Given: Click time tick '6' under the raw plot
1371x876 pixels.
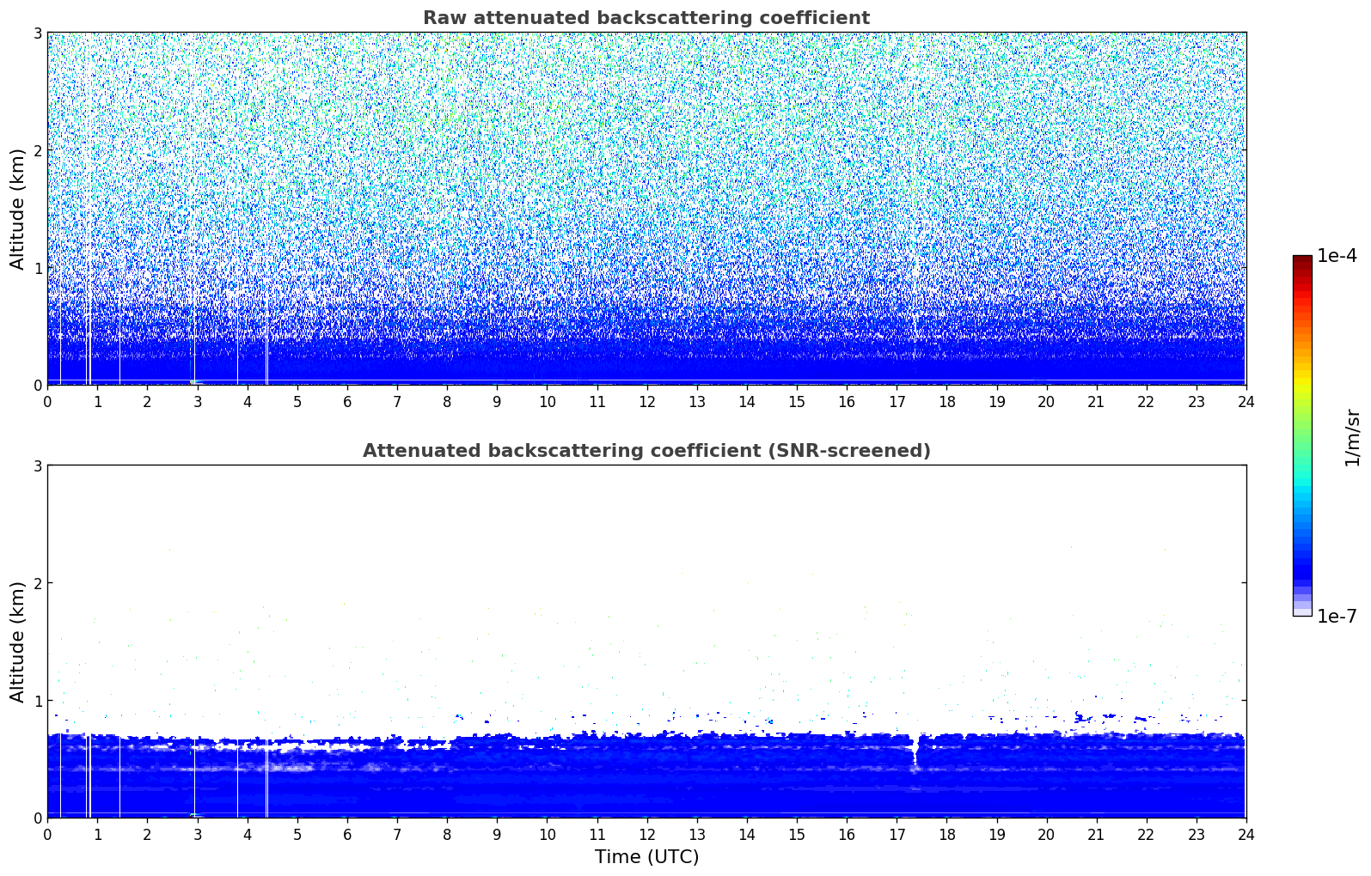Looking at the screenshot, I should click(x=347, y=401).
